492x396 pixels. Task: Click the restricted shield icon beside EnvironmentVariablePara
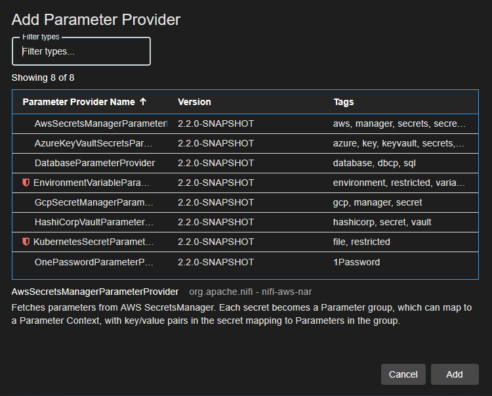(x=26, y=183)
